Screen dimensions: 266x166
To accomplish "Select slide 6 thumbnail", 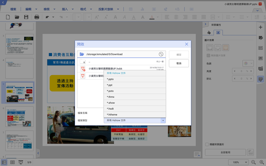I will (19, 117).
